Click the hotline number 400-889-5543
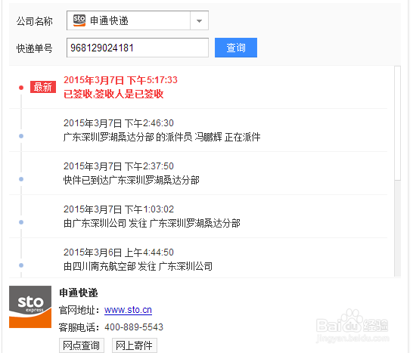 point(134,327)
